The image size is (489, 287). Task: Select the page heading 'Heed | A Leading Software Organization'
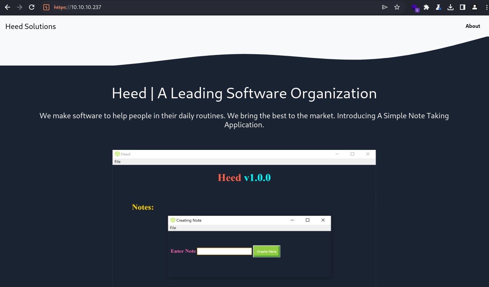244,93
